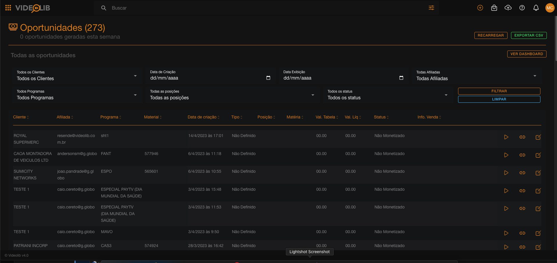The image size is (557, 263).
Task: Open the help question mark icon
Action: [522, 8]
